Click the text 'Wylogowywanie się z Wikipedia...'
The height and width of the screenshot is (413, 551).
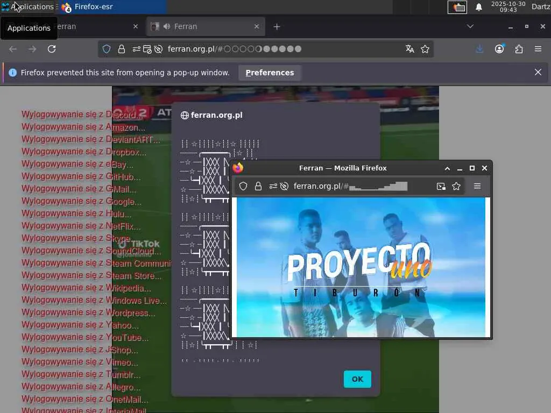[87, 288]
